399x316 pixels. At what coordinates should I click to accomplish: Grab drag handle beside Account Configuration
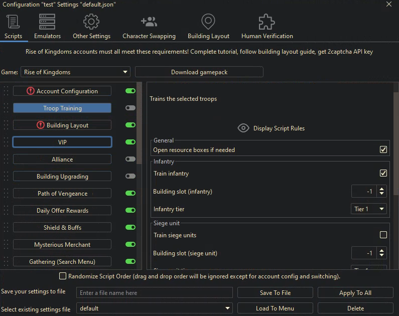tap(6, 91)
